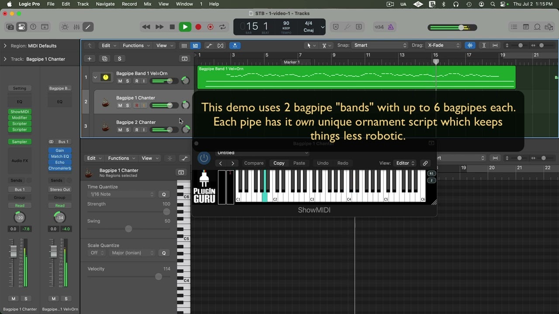Show Smart Controls dial icon

tap(65, 27)
